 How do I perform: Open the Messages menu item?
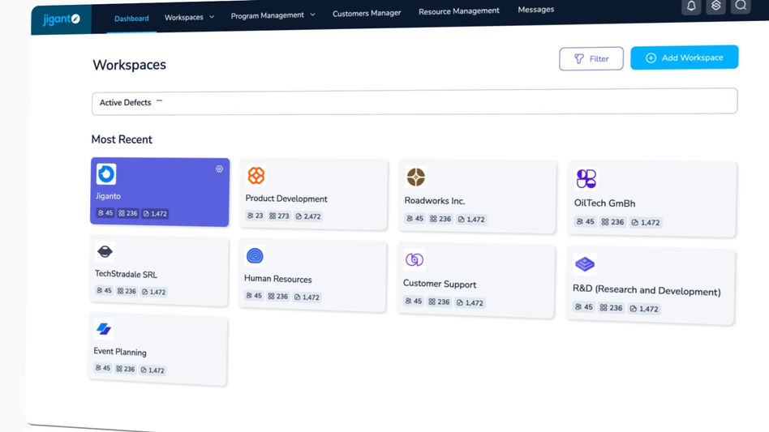pyautogui.click(x=536, y=9)
